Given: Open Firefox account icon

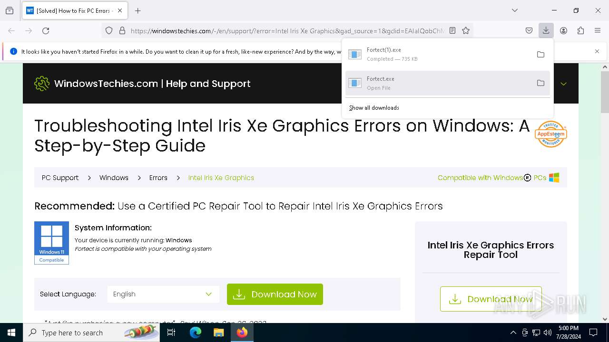Looking at the screenshot, I should tap(563, 31).
